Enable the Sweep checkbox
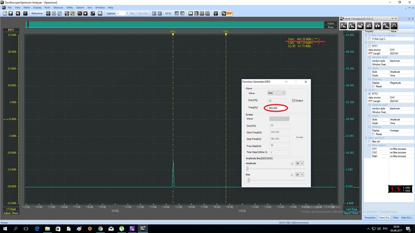 pyautogui.click(x=294, y=137)
